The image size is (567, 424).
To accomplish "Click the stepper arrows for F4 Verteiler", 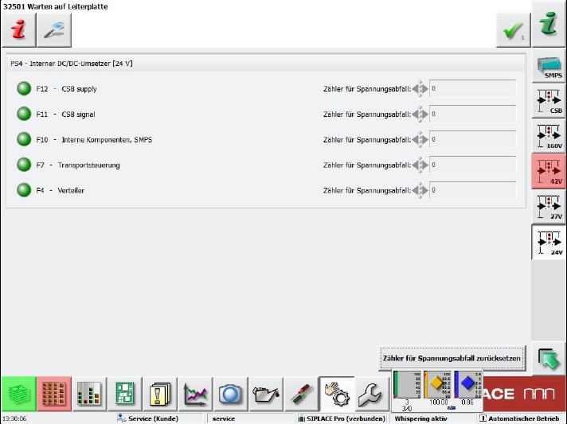I will click(420, 190).
